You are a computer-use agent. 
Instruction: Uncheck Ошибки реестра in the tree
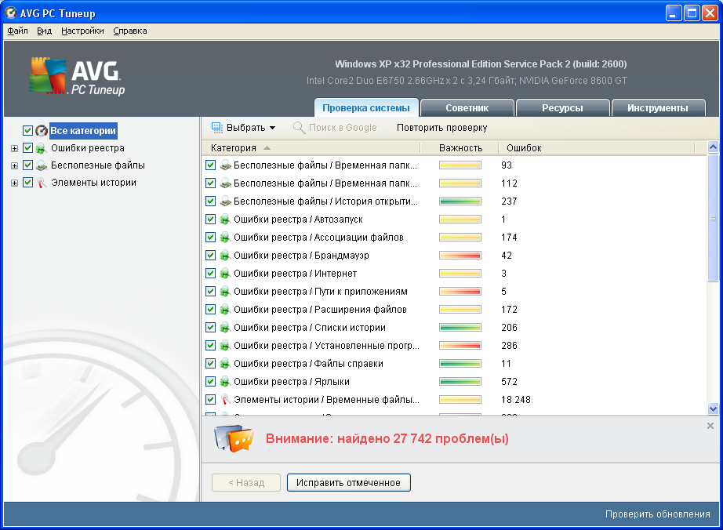coord(27,148)
